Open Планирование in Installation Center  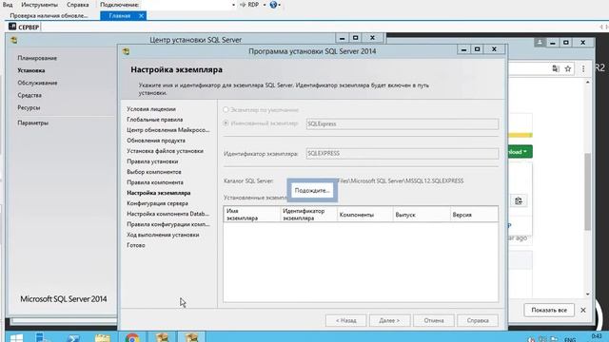pyautogui.click(x=37, y=58)
